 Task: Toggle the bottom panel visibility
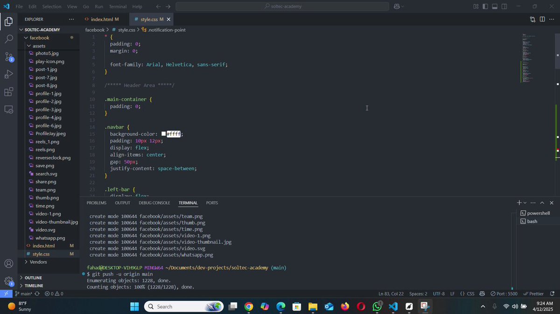pyautogui.click(x=495, y=7)
